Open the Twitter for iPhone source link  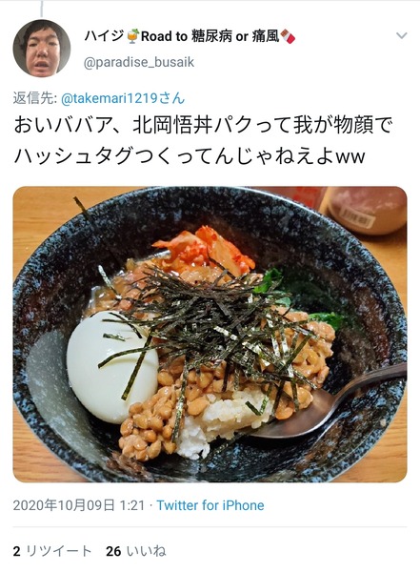coord(210,505)
